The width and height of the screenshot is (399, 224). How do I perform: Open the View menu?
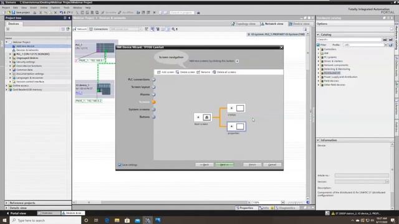coord(24,7)
